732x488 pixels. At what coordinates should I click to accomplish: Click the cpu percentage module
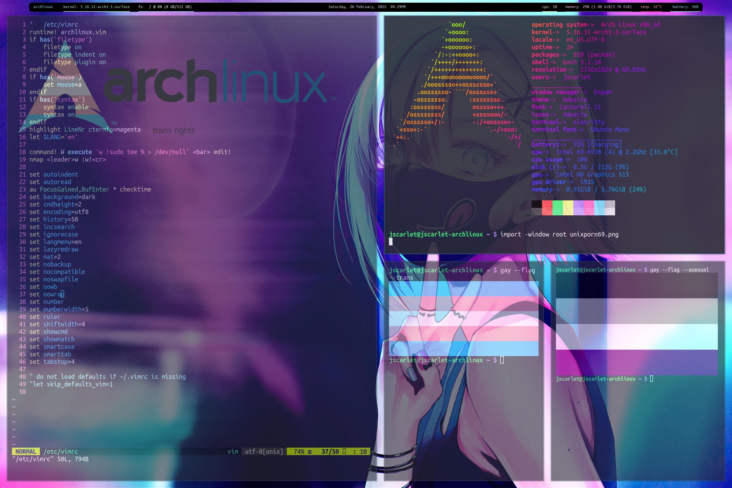[549, 6]
